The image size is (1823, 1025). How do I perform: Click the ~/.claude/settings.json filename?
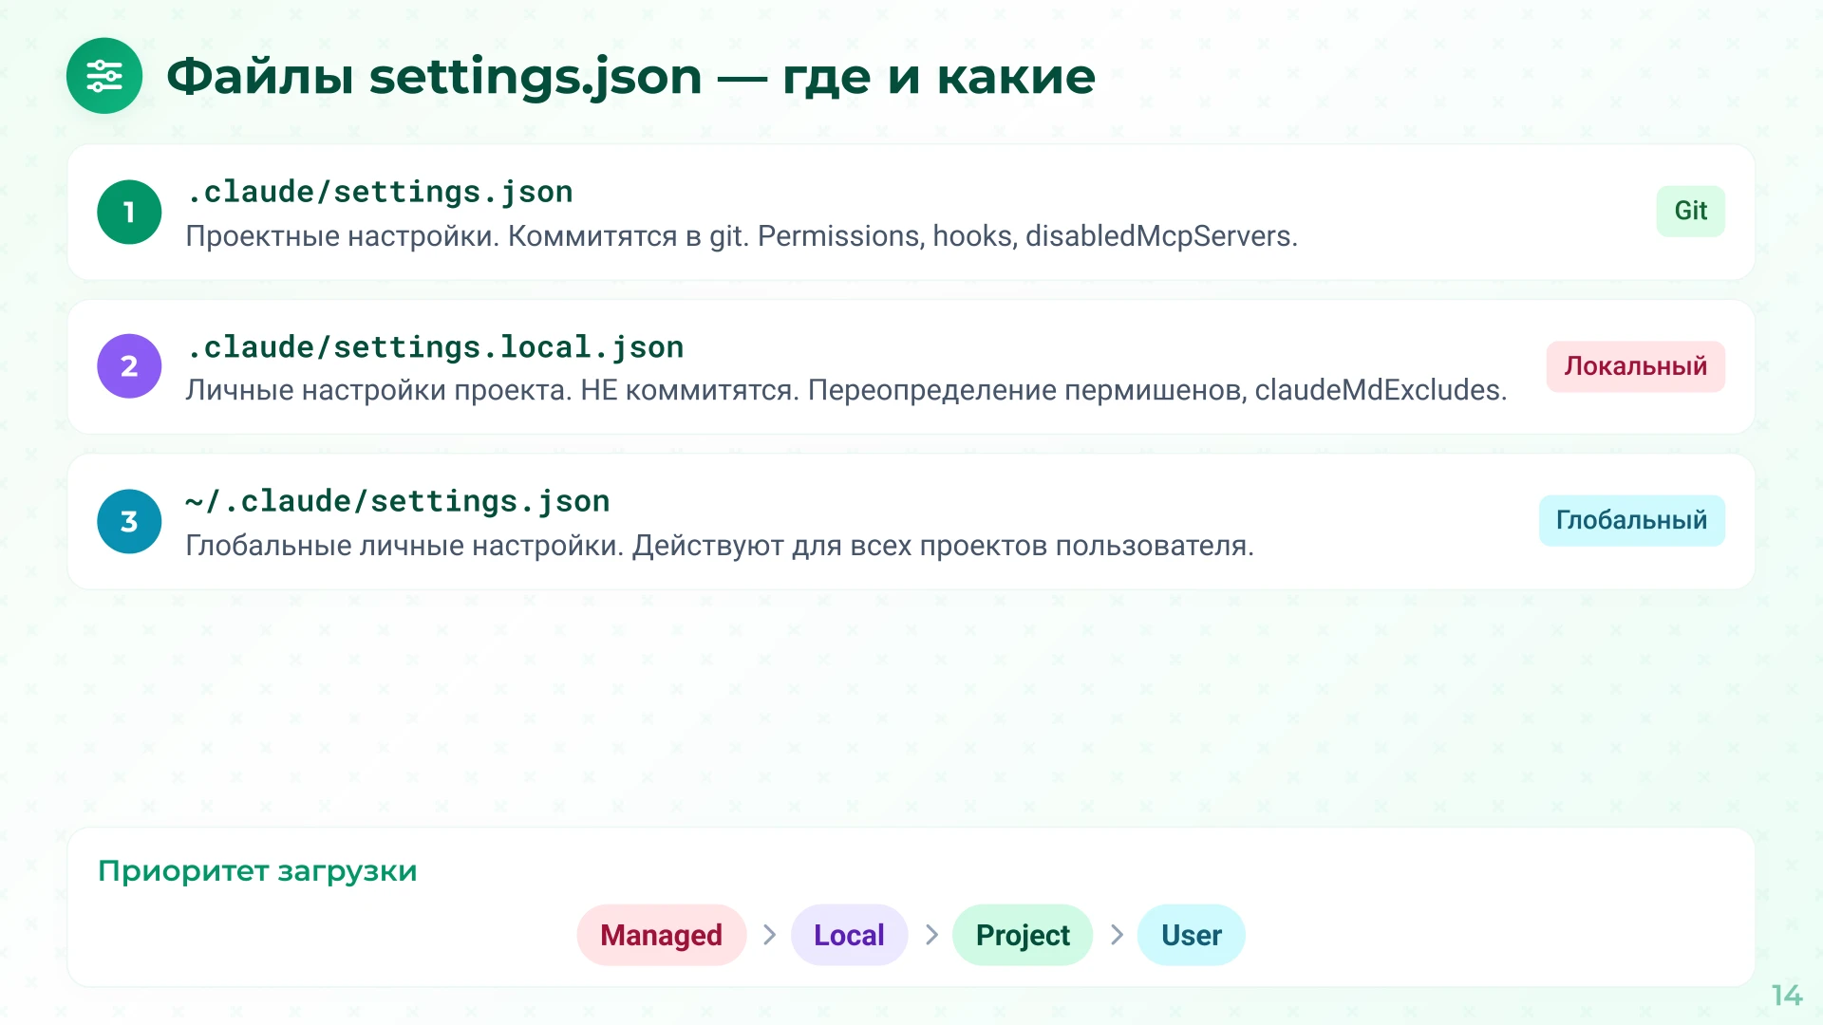(398, 501)
